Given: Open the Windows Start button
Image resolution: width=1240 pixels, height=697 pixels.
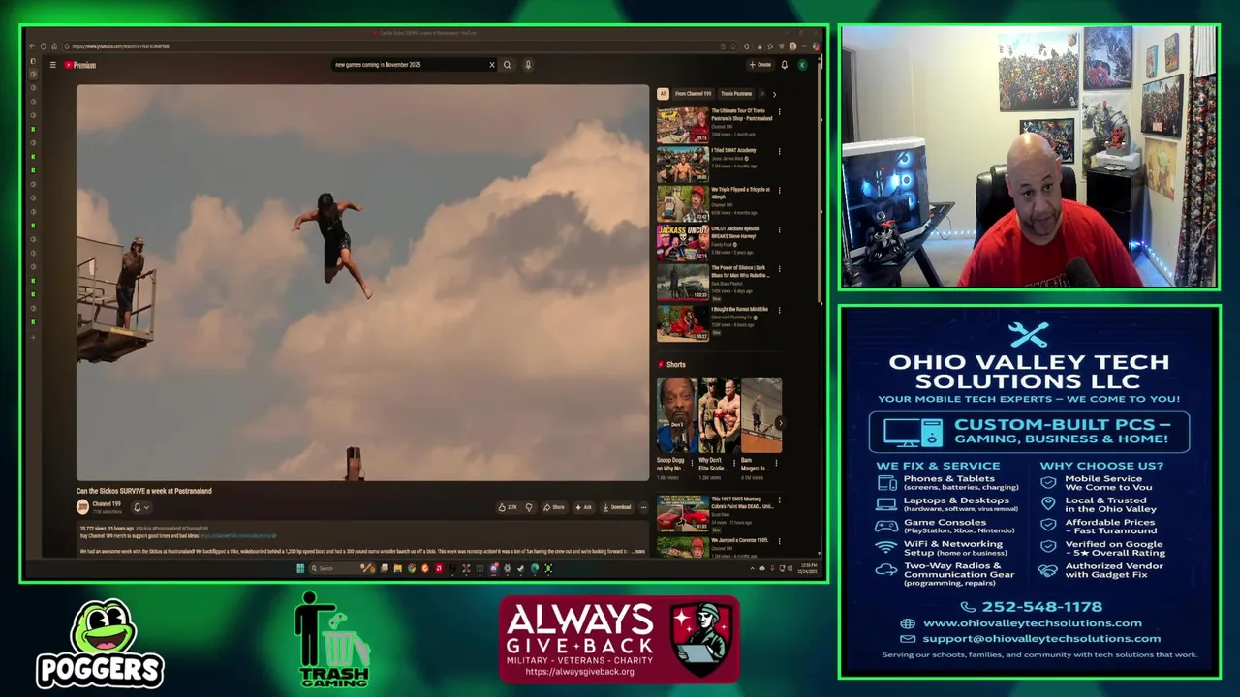Looking at the screenshot, I should tap(300, 568).
